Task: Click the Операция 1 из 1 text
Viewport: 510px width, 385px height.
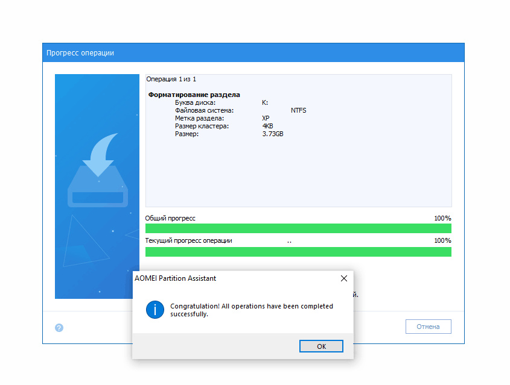Action: point(171,79)
